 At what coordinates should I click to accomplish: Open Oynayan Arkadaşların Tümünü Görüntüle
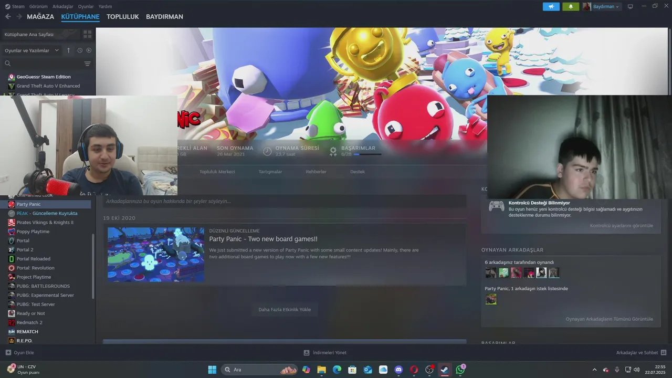point(610,319)
